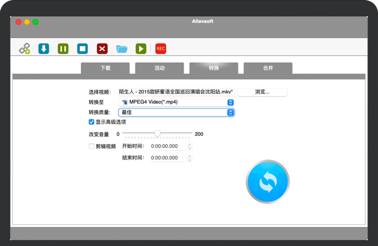Viewport: 378px width, 246px height.
Task: Open the 活动 tab
Action: coord(160,68)
